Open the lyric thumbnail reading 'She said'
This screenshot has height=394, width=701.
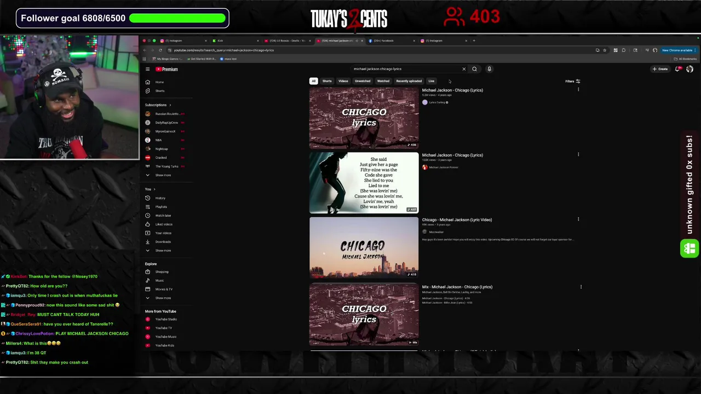tap(364, 183)
